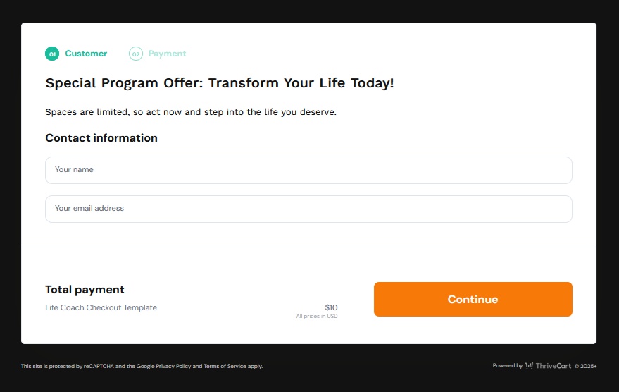Select the Customer step tab
619x392 pixels.
pyautogui.click(x=86, y=54)
